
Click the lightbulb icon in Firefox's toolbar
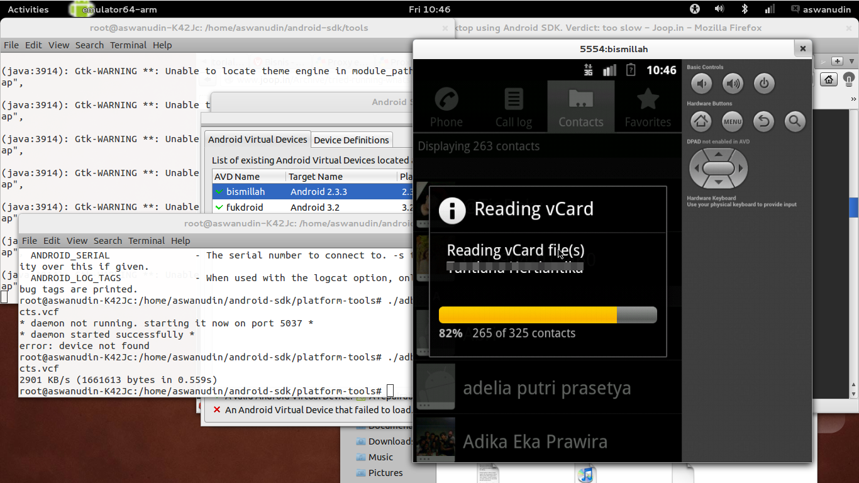[x=849, y=80]
